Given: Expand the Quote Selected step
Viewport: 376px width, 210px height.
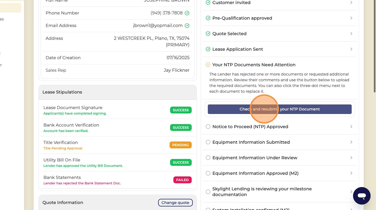Looking at the screenshot, I should coord(351,34).
